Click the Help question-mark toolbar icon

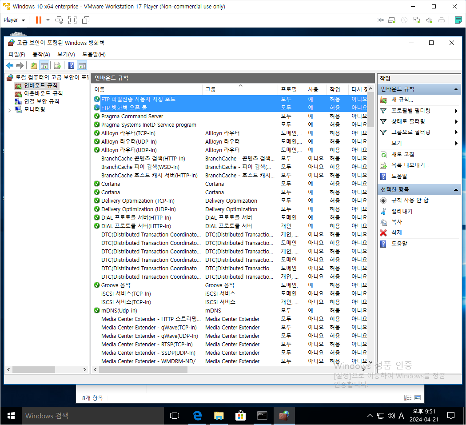point(72,65)
